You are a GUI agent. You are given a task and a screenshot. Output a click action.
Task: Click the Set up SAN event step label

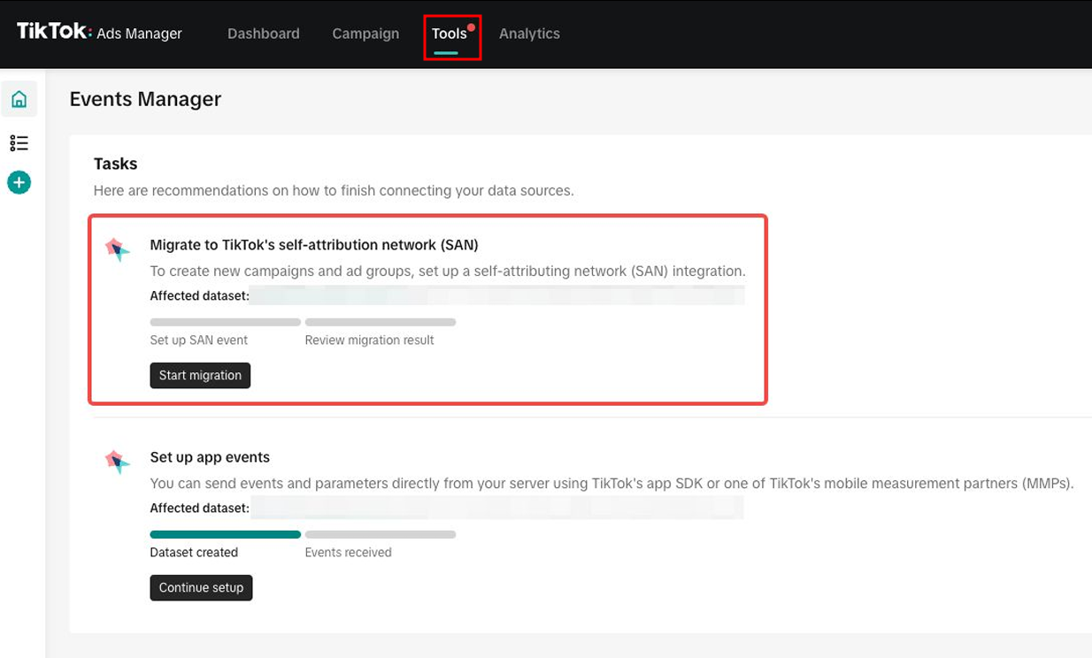pyautogui.click(x=199, y=340)
